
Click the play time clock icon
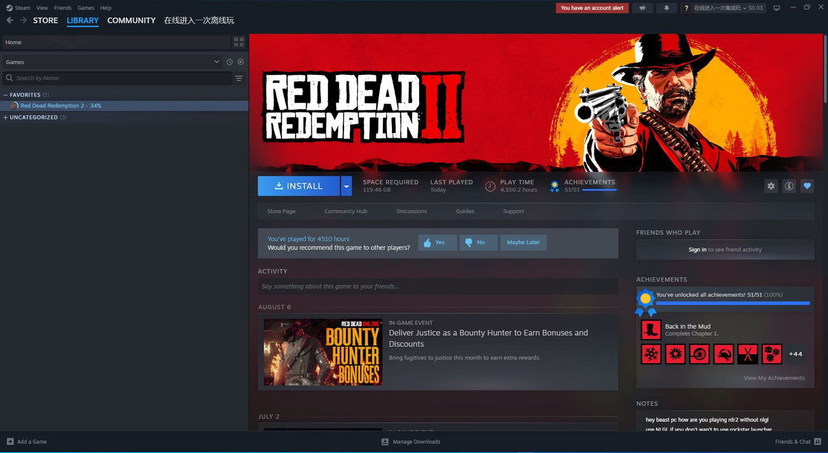pos(490,186)
